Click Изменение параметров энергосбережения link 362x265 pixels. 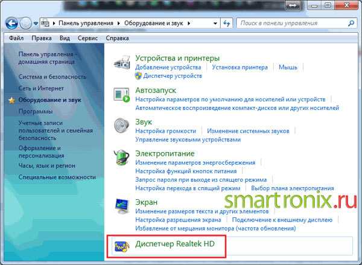coord(195,162)
